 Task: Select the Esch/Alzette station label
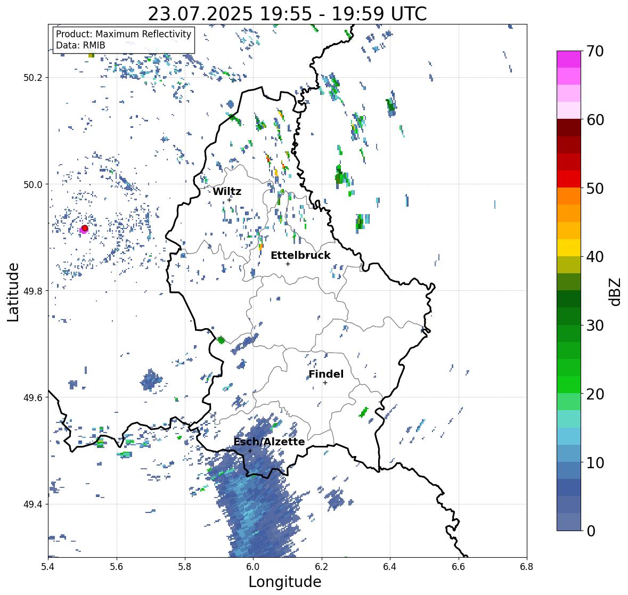[269, 442]
